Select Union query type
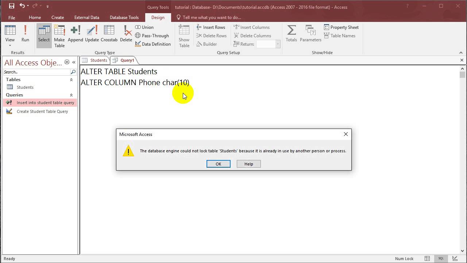467x263 pixels. pyautogui.click(x=144, y=27)
